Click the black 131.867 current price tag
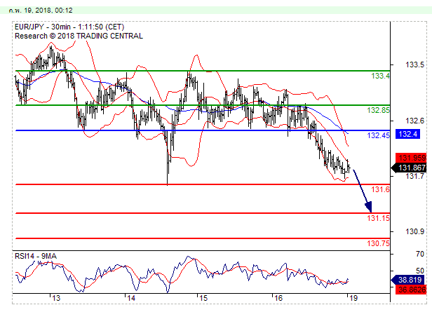The image size is (432, 312). click(x=409, y=168)
